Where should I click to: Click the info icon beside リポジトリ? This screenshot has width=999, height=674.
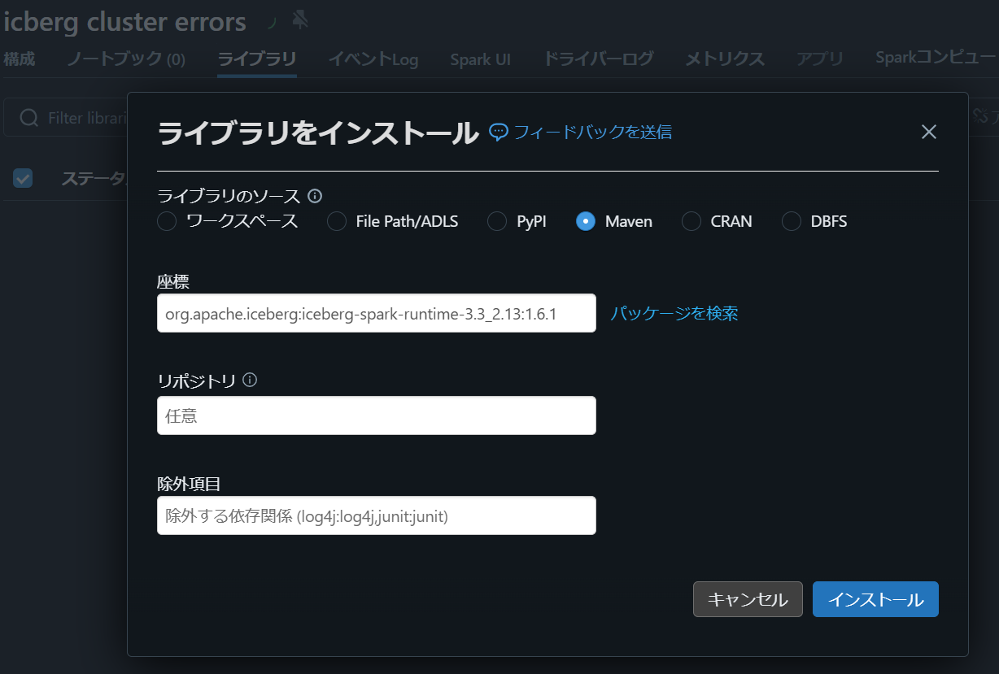tap(250, 380)
